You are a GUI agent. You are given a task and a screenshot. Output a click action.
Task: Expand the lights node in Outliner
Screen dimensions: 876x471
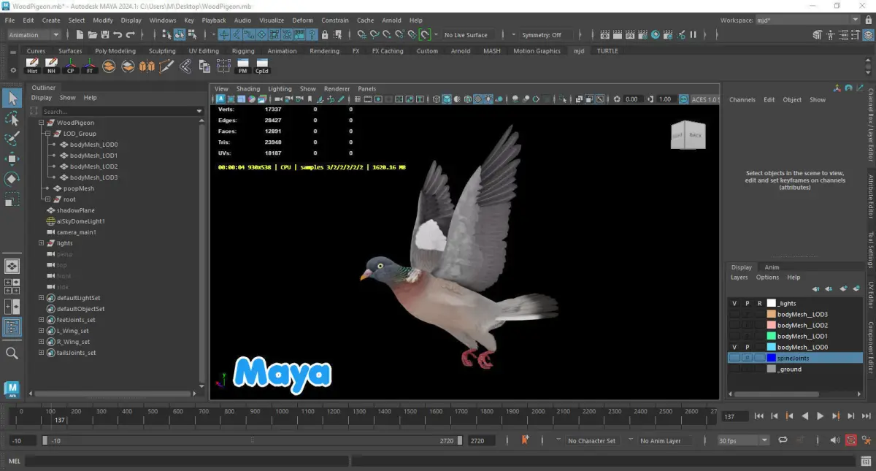pos(41,243)
